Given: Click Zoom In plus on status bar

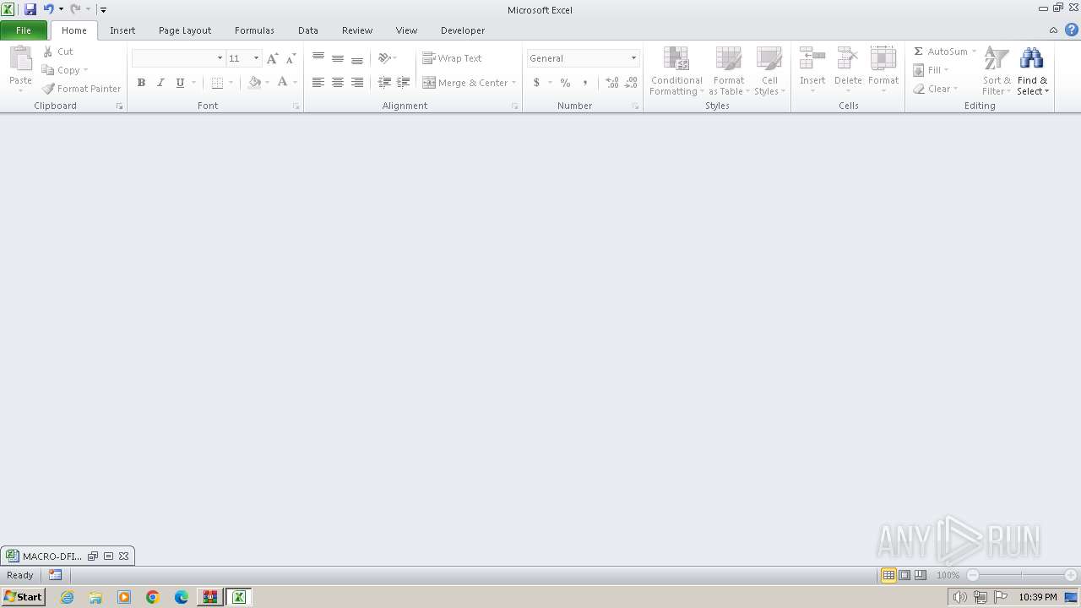Looking at the screenshot, I should point(1071,575).
